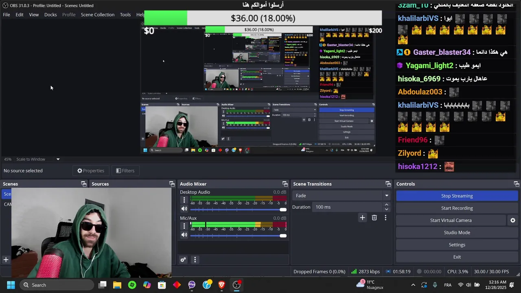
Task: Open the Profile menu
Action: pyautogui.click(x=69, y=15)
